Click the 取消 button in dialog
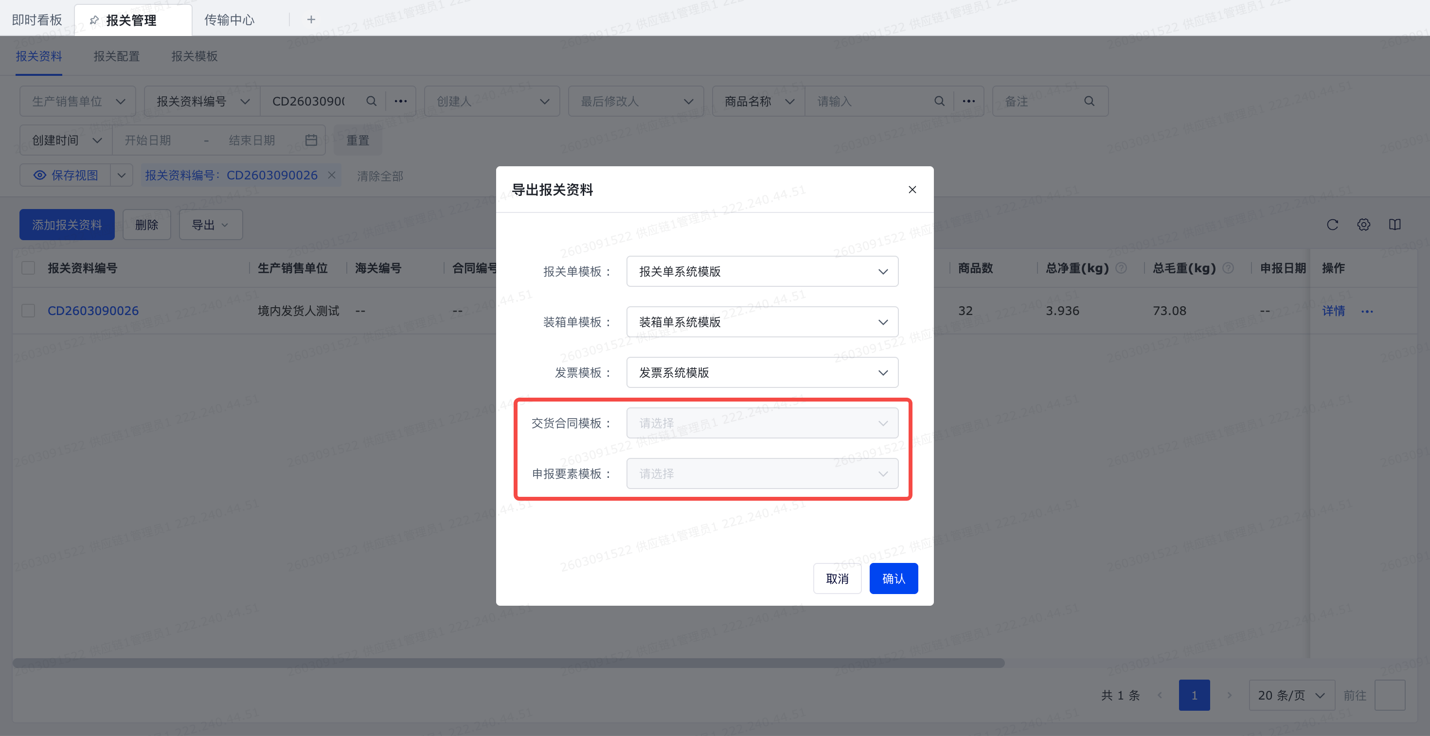This screenshot has width=1430, height=736. [x=837, y=578]
